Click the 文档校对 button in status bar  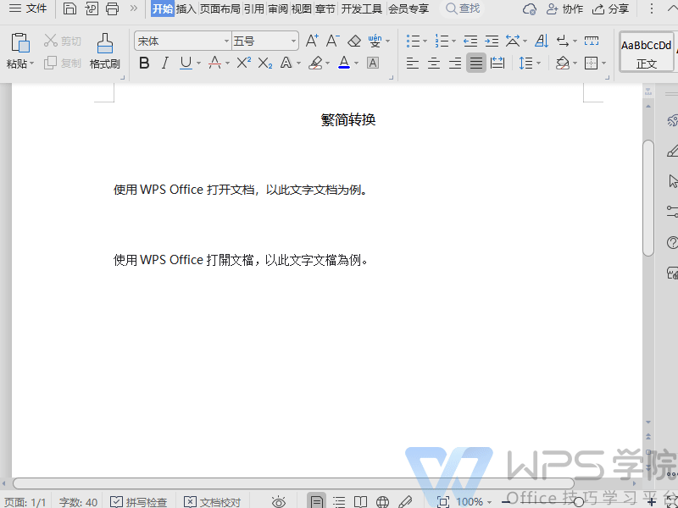(213, 502)
